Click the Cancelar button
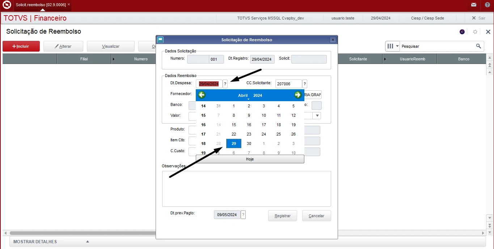 tap(316, 216)
